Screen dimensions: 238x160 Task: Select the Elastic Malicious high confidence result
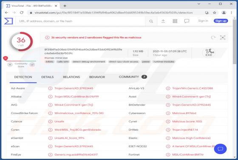click(191, 138)
